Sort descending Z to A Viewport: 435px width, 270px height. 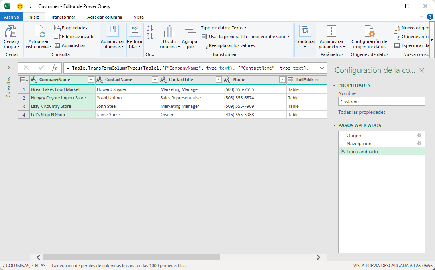coord(150,36)
